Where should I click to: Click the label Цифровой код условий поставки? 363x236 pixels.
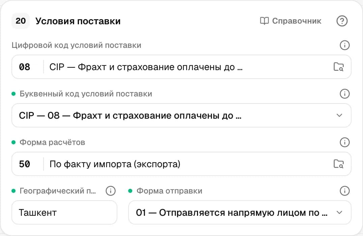76,45
